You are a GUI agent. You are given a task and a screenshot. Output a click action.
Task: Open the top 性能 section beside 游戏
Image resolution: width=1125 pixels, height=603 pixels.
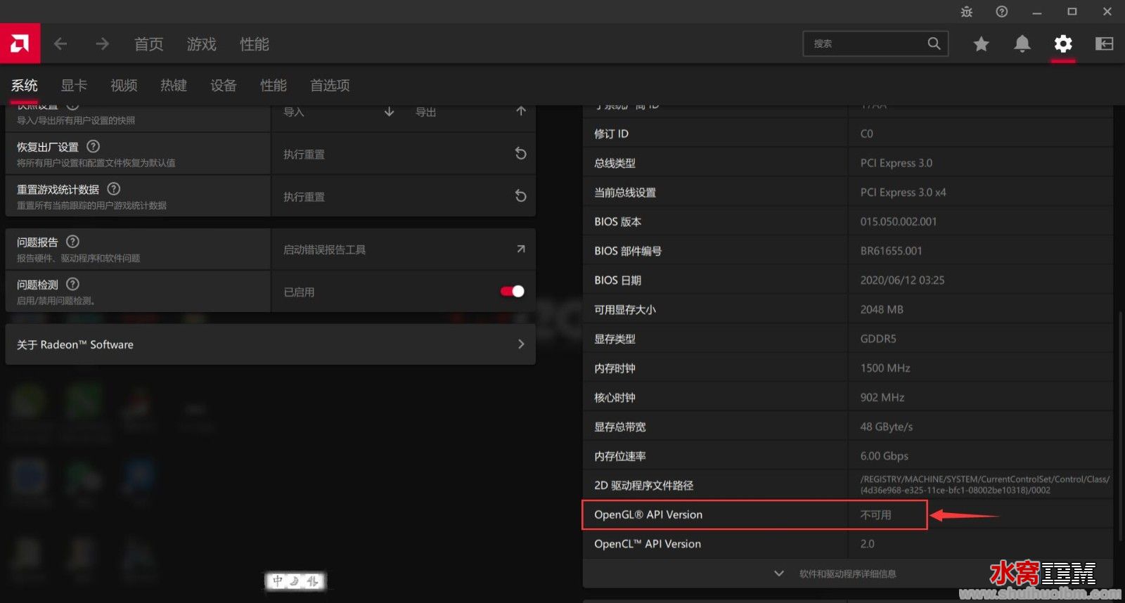pyautogui.click(x=255, y=44)
